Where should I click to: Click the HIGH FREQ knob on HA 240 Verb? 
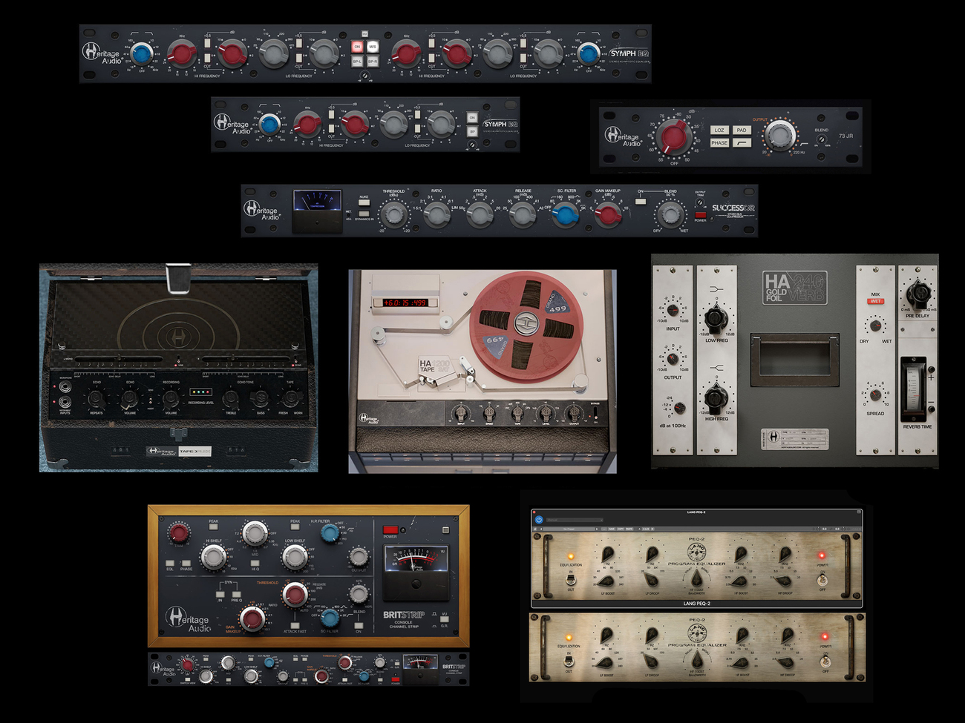tap(716, 398)
